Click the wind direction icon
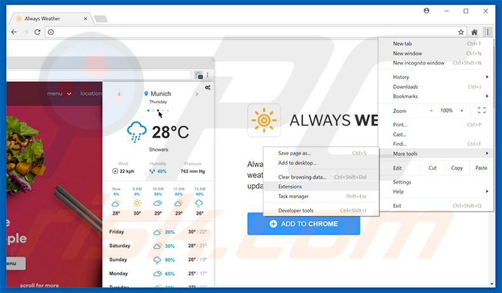Image resolution: width=502 pixels, height=293 pixels. (115, 171)
